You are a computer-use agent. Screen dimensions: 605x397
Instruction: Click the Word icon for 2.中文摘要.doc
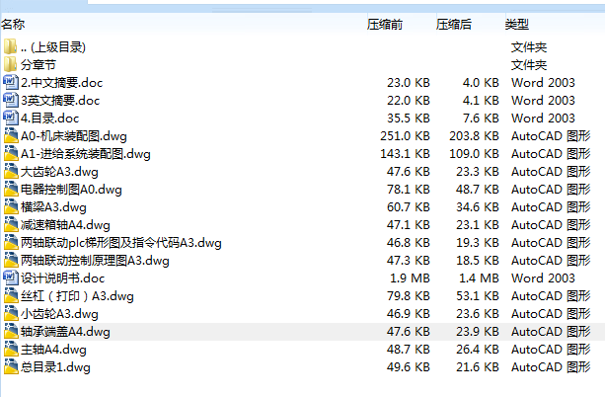11,82
